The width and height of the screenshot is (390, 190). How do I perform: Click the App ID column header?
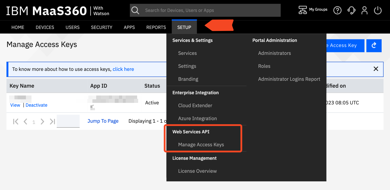[x=99, y=86]
